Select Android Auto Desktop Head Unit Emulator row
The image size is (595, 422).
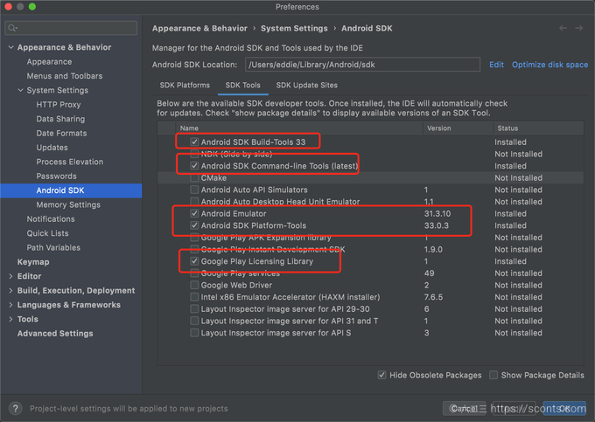click(370, 202)
